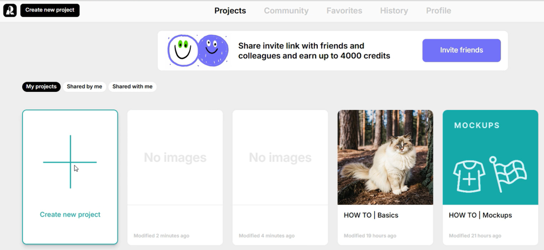The image size is (544, 250).
Task: Click the large teal plus icon
Action: point(70,162)
